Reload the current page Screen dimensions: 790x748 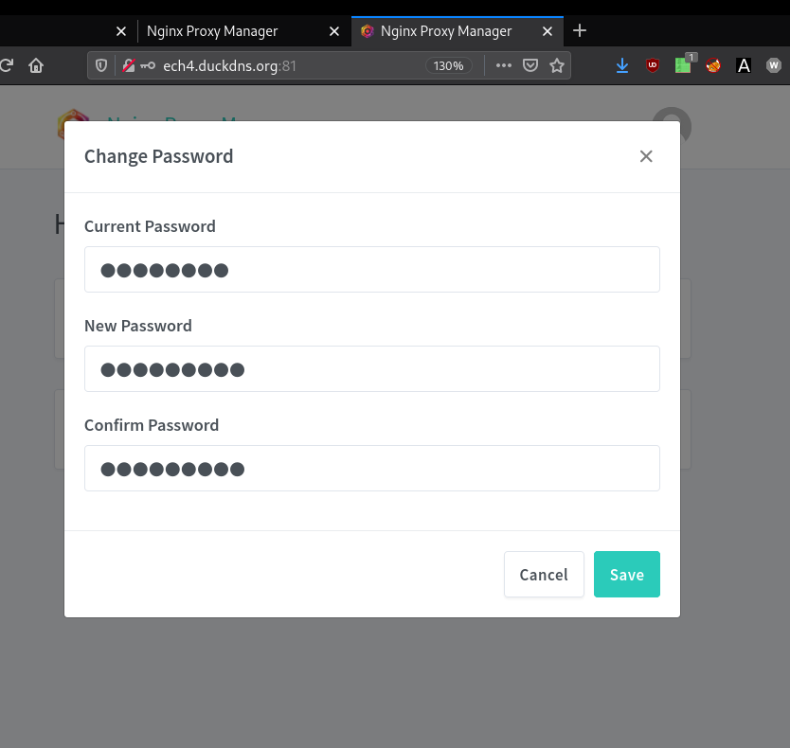[x=7, y=65]
